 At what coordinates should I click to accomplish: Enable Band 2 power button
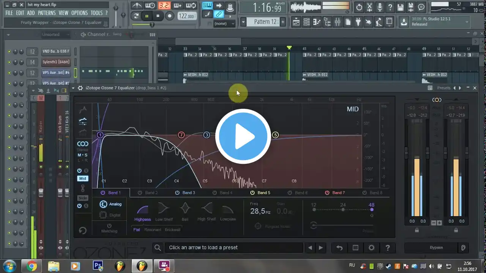140,193
